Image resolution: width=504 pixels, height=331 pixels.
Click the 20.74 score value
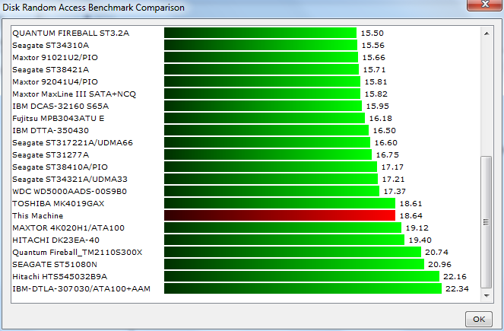tap(436, 253)
